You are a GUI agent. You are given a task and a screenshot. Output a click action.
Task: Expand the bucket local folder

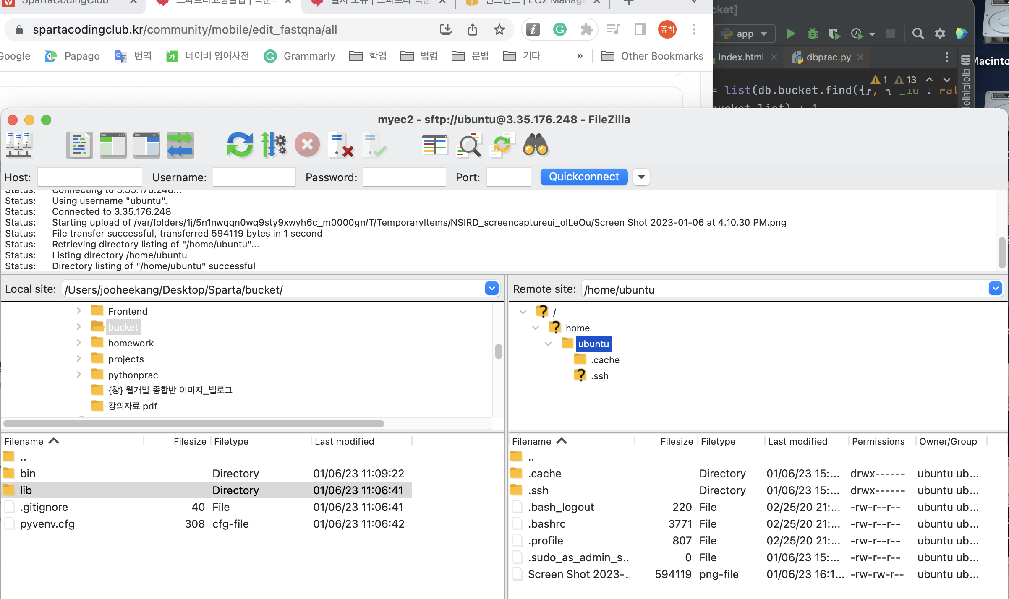point(78,327)
